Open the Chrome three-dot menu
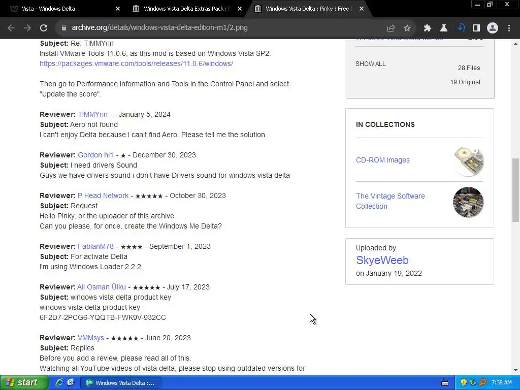This screenshot has width=520, height=390. tap(509, 28)
